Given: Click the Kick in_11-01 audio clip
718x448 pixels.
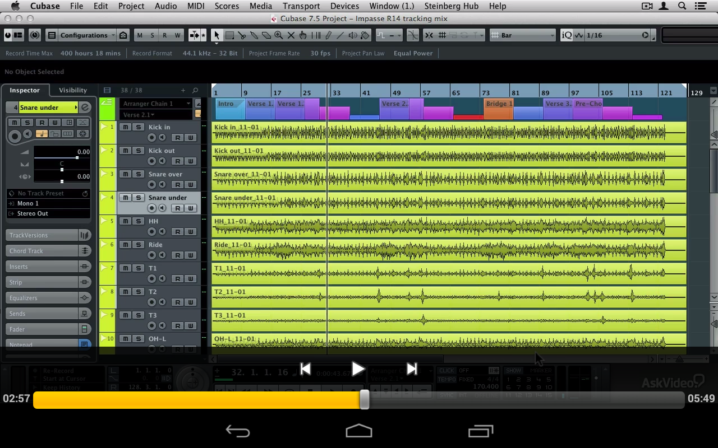Looking at the screenshot, I should (449, 133).
